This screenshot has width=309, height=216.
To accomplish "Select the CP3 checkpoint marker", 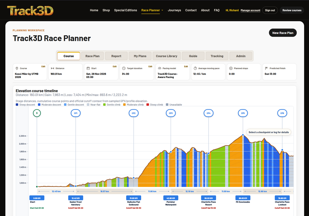I will pos(171,113).
